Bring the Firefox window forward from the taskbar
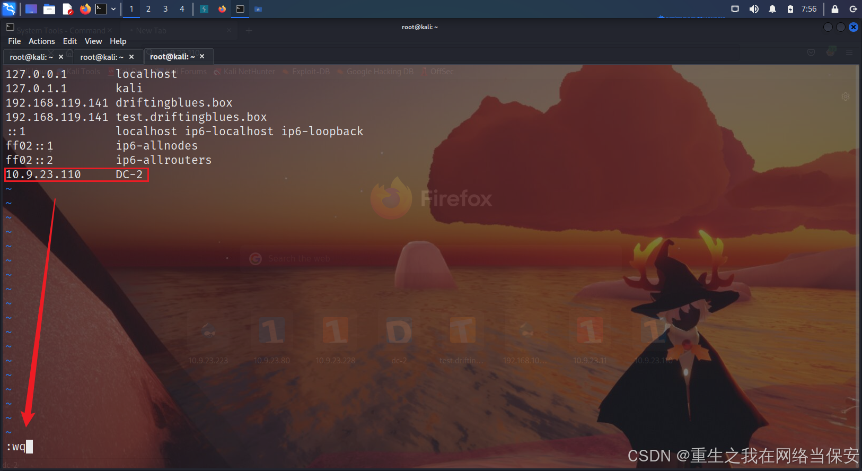 pos(222,9)
